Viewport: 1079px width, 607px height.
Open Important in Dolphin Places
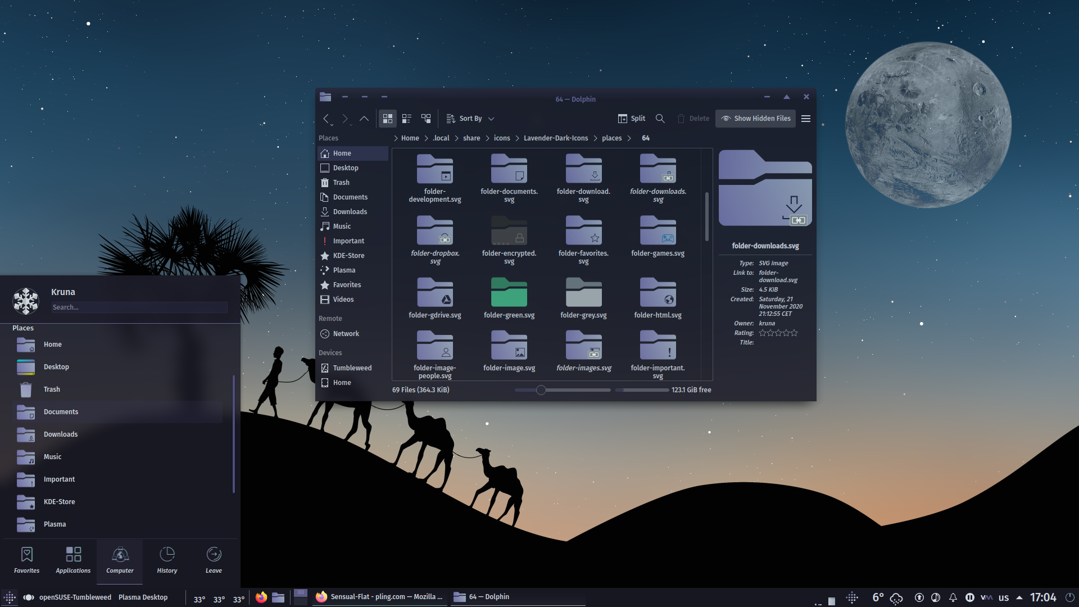coord(353,241)
